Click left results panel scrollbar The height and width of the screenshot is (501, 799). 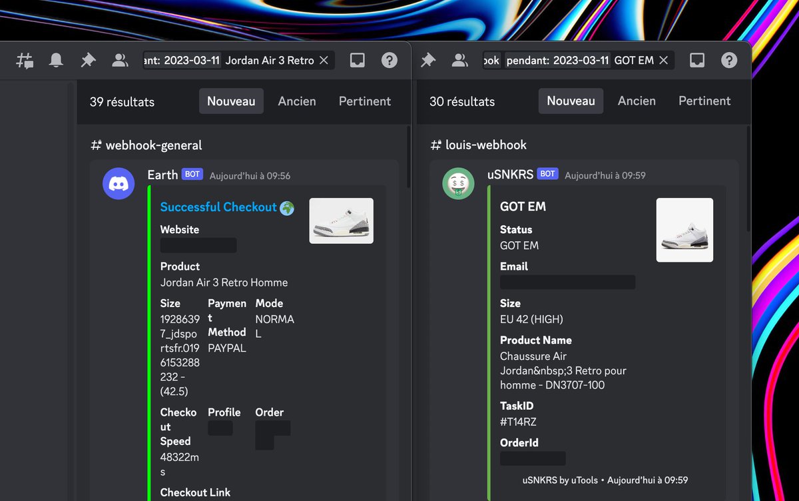tap(408, 157)
